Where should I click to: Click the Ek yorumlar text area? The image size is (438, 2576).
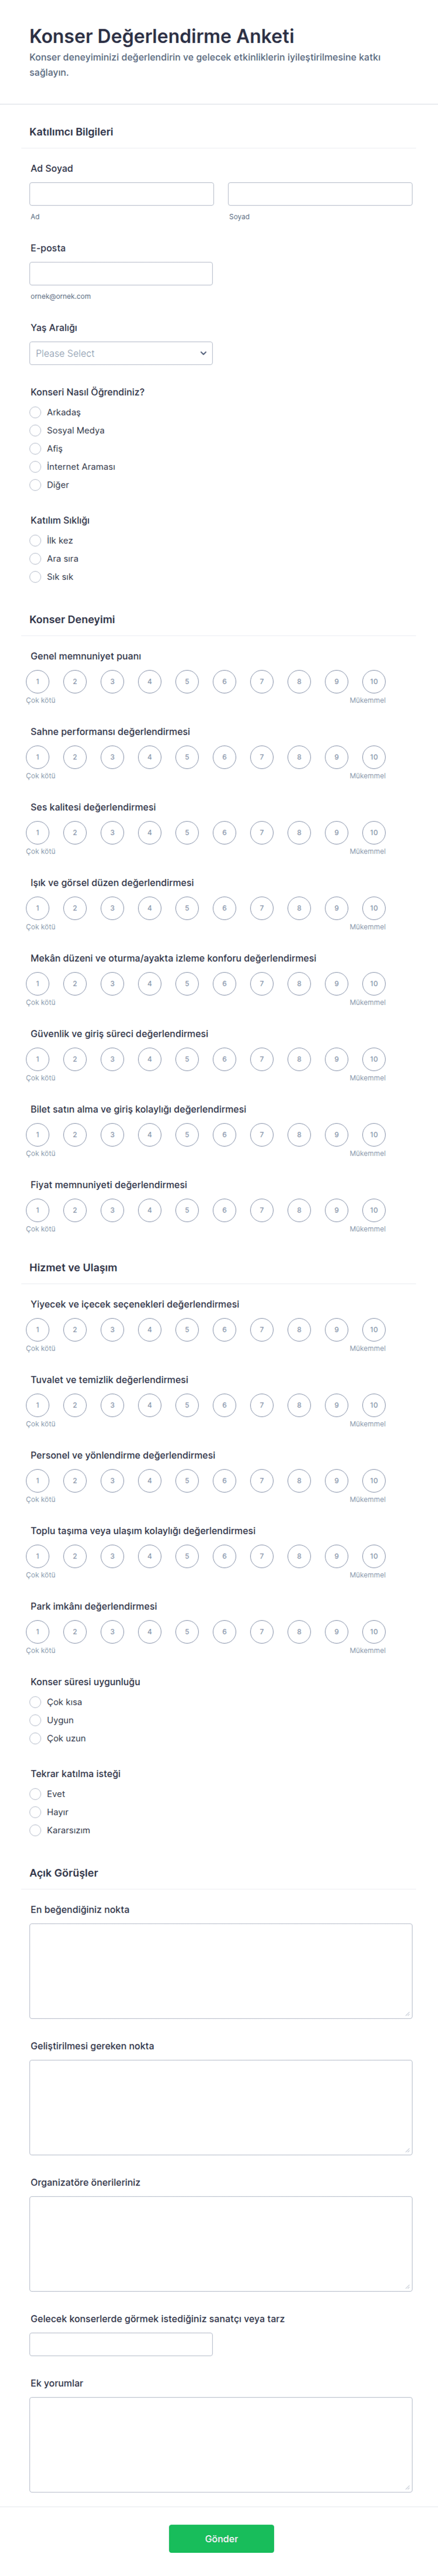coord(220,2444)
